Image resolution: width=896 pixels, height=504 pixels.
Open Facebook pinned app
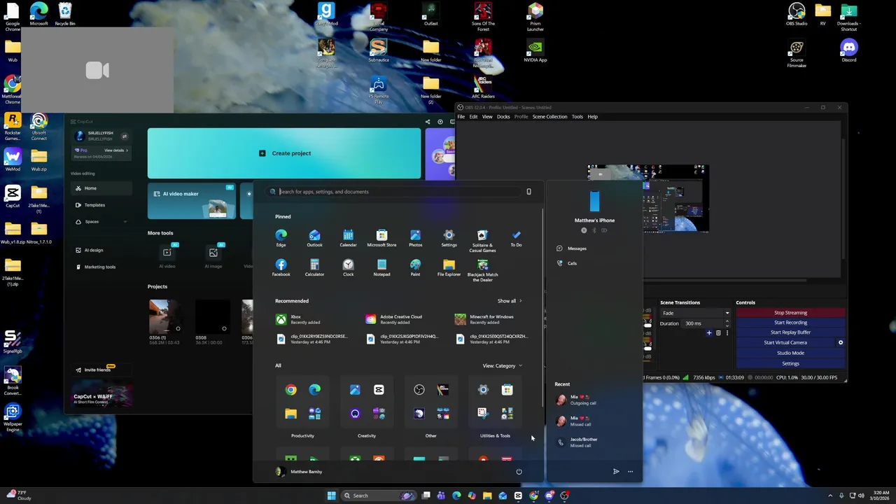pos(281,267)
